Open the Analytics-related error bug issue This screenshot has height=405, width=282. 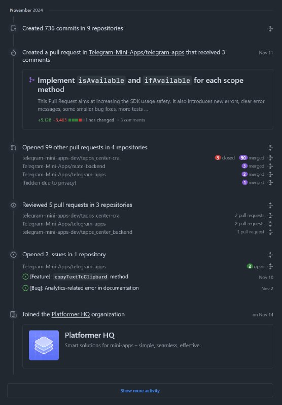pos(84,288)
